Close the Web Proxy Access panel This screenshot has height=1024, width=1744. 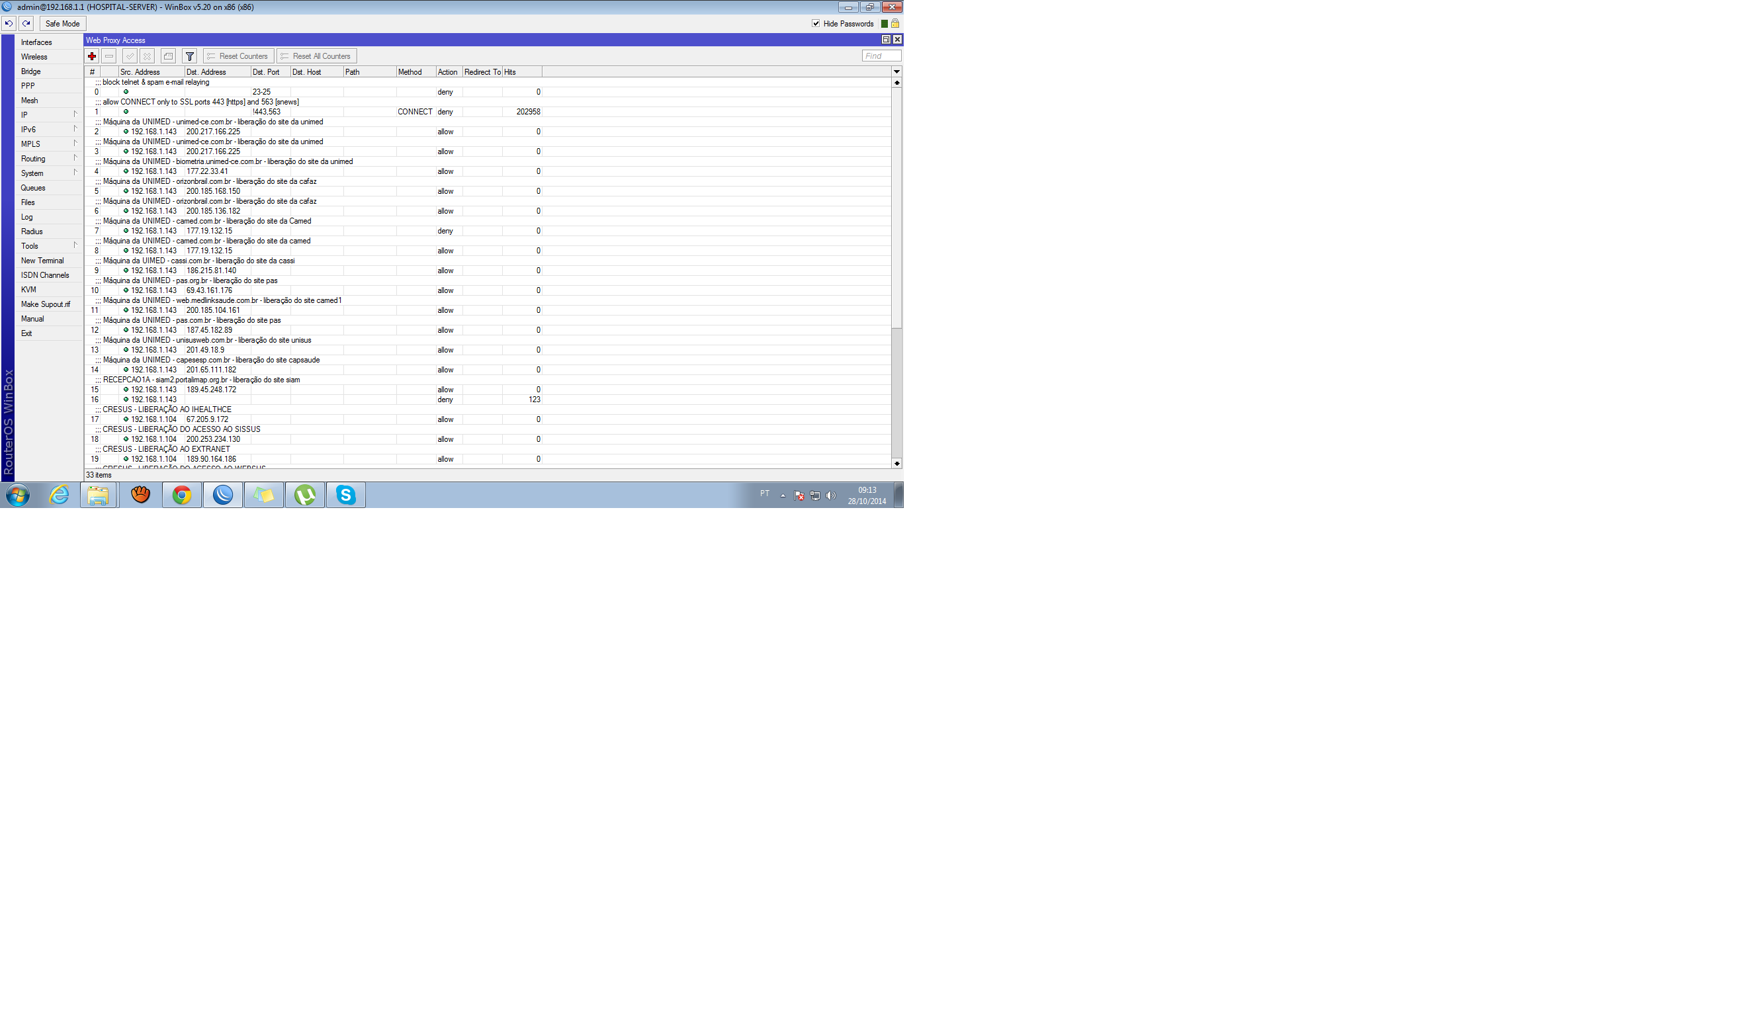point(897,40)
